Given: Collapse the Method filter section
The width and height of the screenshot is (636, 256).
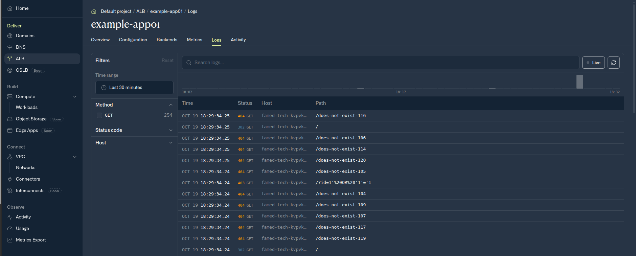Looking at the screenshot, I should pyautogui.click(x=171, y=105).
